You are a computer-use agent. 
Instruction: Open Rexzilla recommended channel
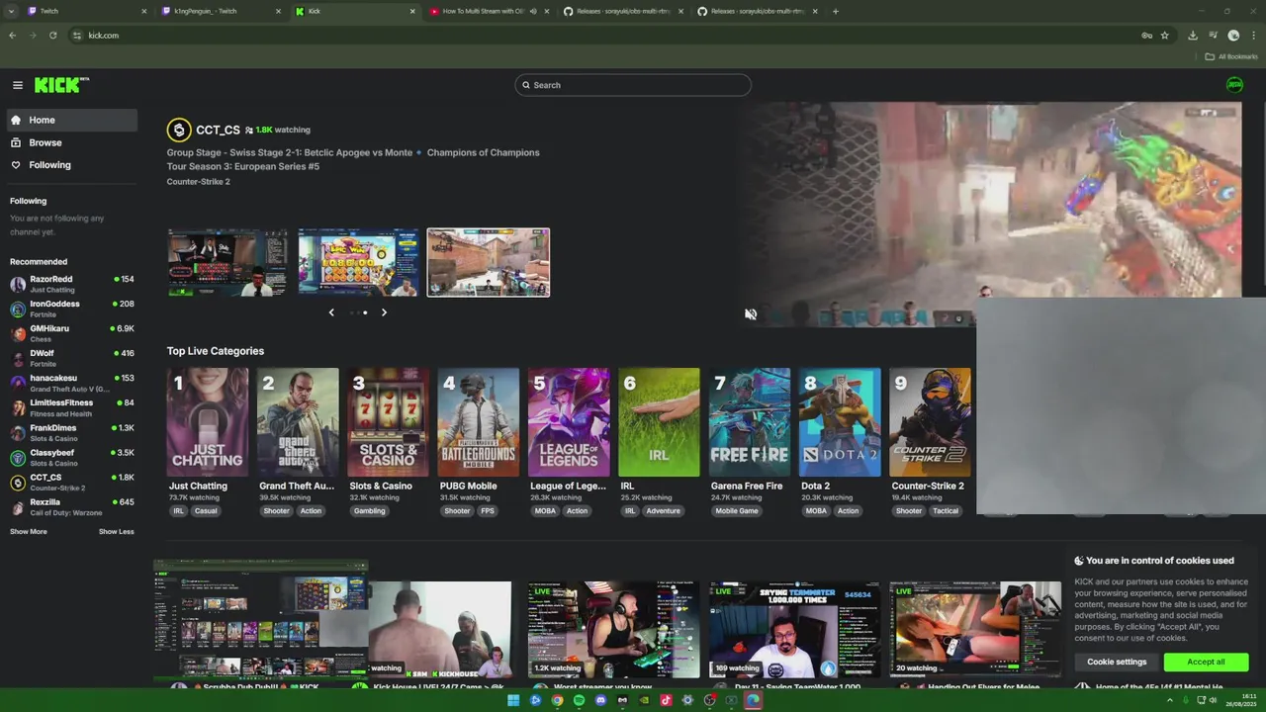click(72, 507)
